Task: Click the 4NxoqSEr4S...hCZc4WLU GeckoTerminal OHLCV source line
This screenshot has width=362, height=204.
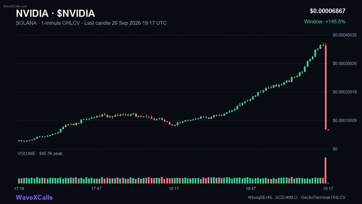Action: [x=296, y=197]
